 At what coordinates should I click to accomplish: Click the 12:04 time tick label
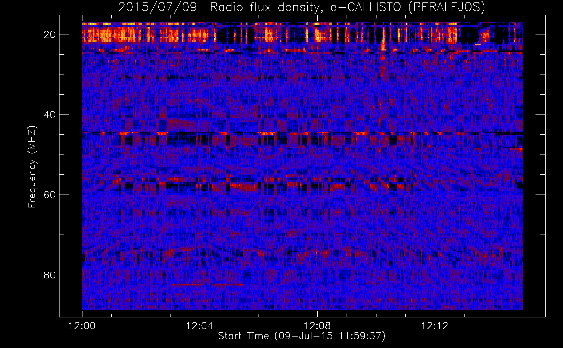(199, 326)
